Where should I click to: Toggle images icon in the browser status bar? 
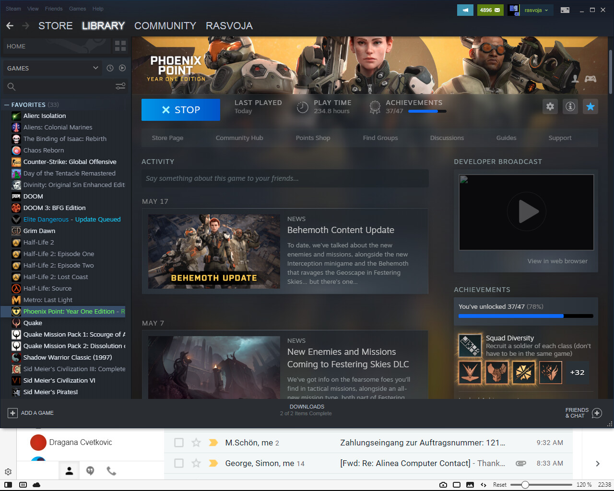tap(470, 485)
